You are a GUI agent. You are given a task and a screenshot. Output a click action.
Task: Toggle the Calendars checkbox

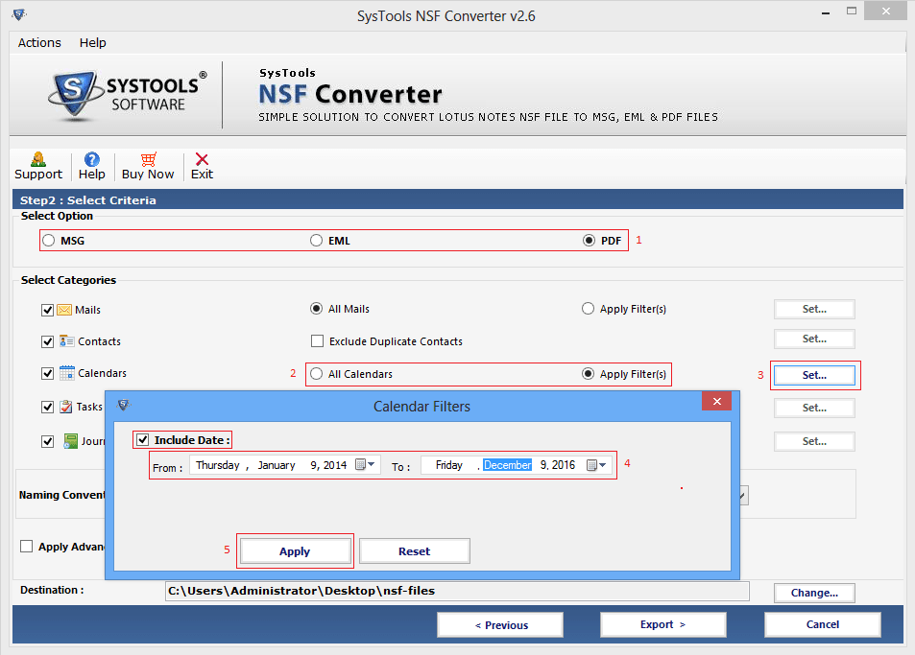[48, 373]
